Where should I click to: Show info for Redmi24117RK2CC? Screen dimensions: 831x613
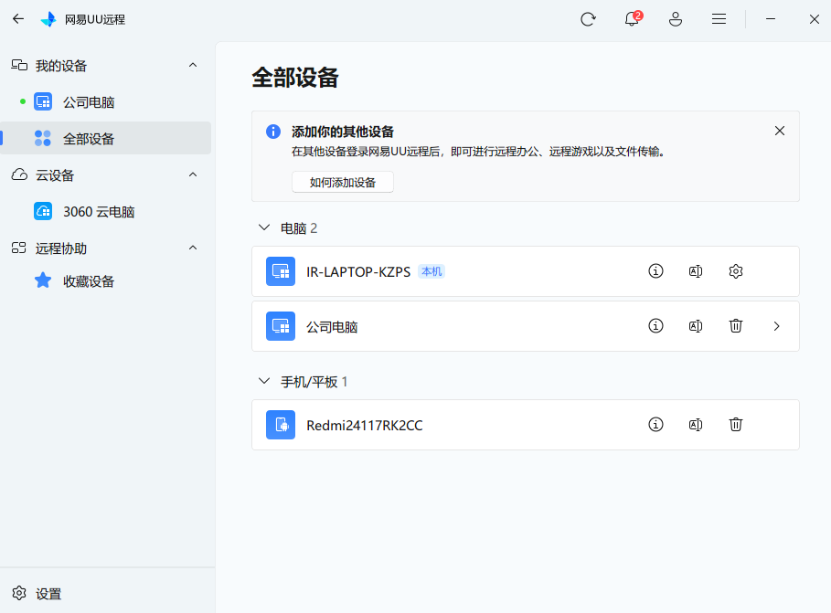tap(655, 425)
